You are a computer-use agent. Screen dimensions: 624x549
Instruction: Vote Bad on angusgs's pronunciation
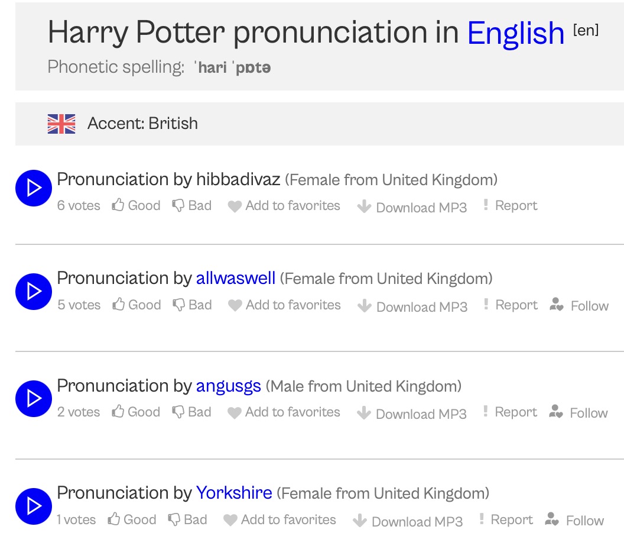coord(191,412)
